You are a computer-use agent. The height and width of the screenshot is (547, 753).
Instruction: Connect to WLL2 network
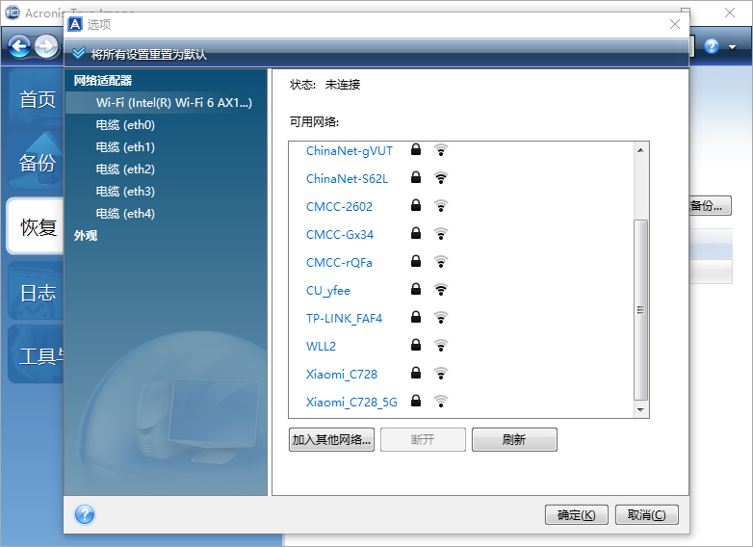coord(321,346)
